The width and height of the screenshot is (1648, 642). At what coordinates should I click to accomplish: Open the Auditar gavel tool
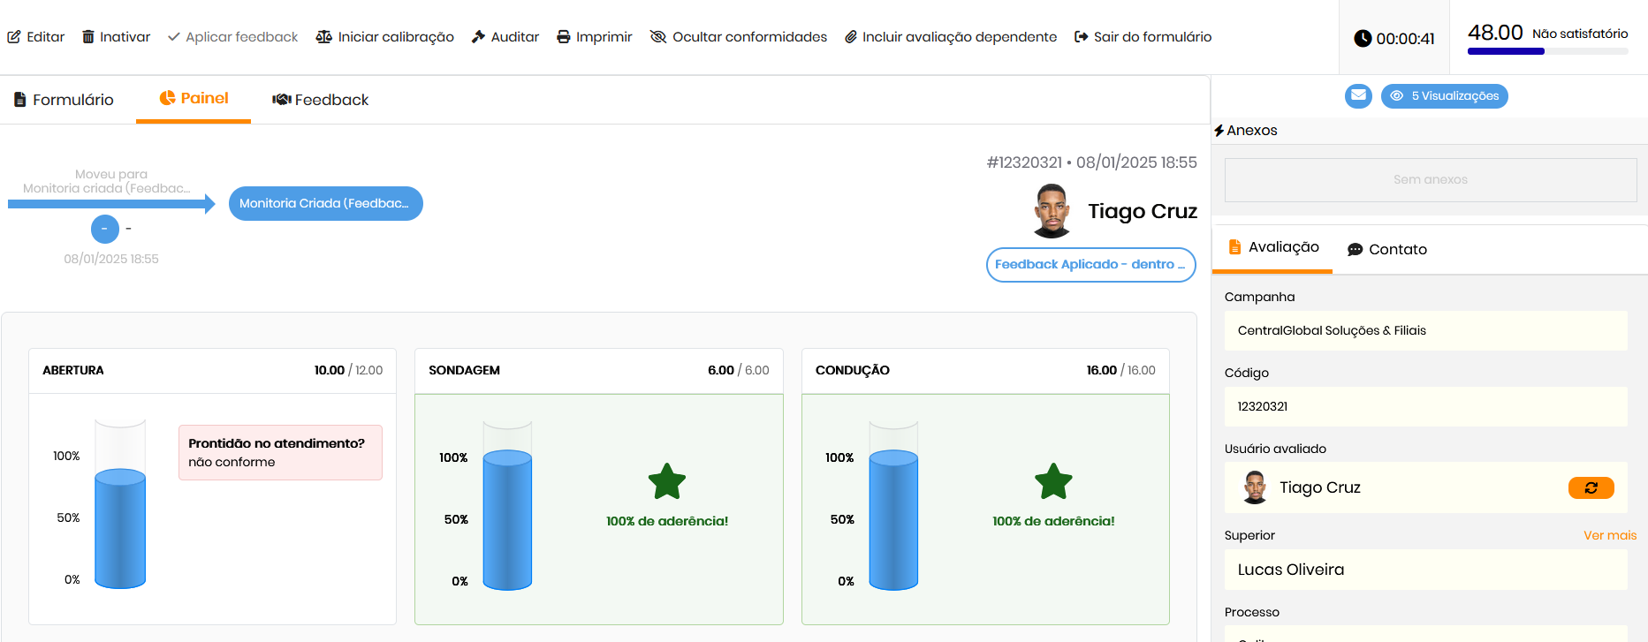[478, 37]
